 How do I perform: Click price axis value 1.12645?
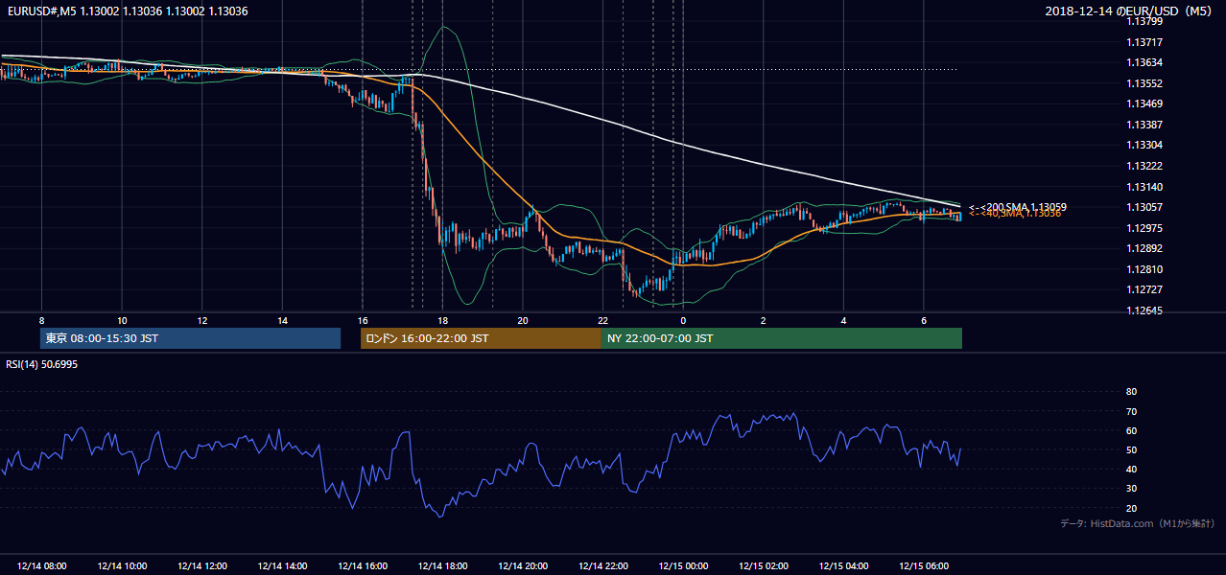click(x=1144, y=310)
